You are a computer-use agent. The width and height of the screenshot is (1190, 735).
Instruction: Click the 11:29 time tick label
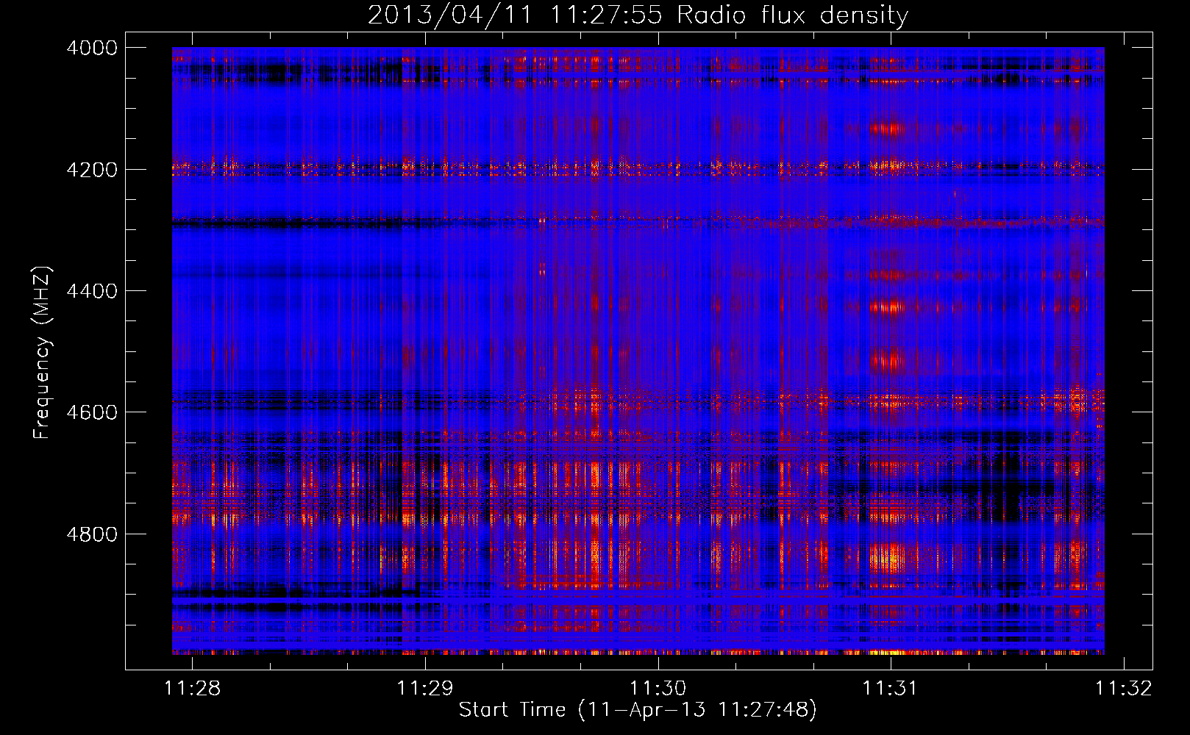point(424,688)
